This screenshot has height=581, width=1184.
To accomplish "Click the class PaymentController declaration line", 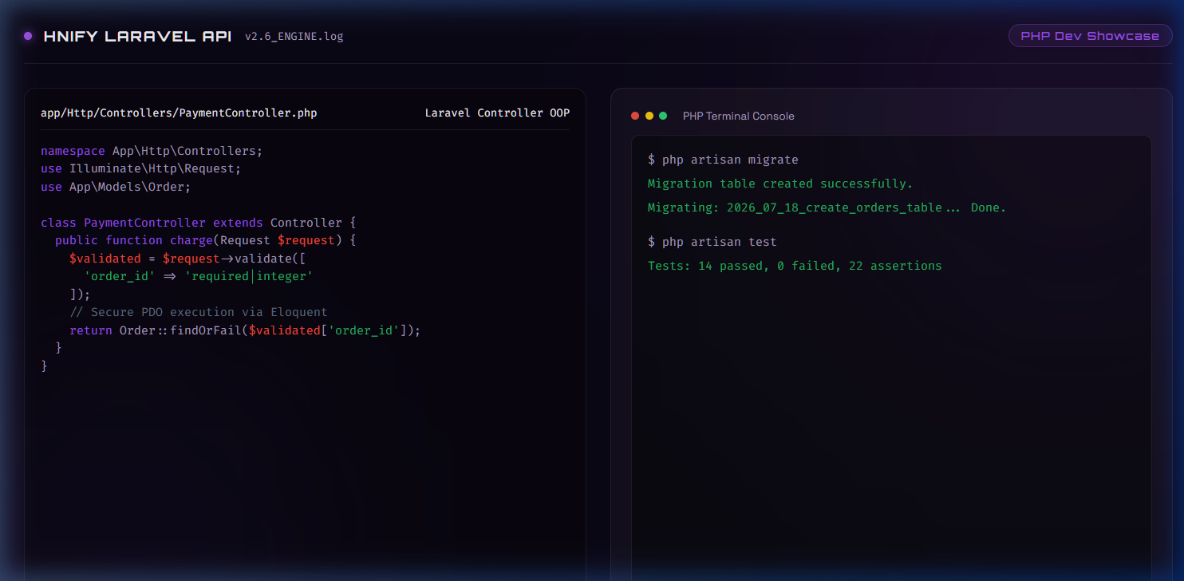I will coord(199,223).
